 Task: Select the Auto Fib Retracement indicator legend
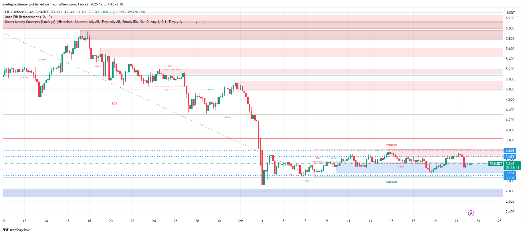point(28,17)
